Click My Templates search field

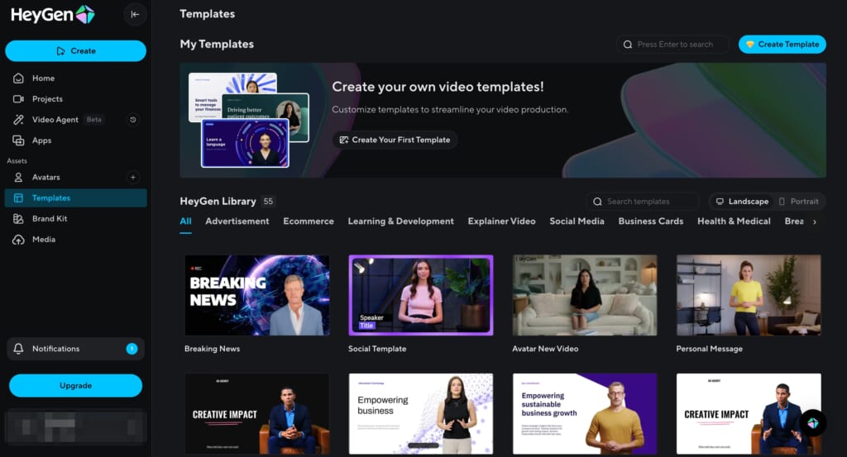click(x=672, y=45)
